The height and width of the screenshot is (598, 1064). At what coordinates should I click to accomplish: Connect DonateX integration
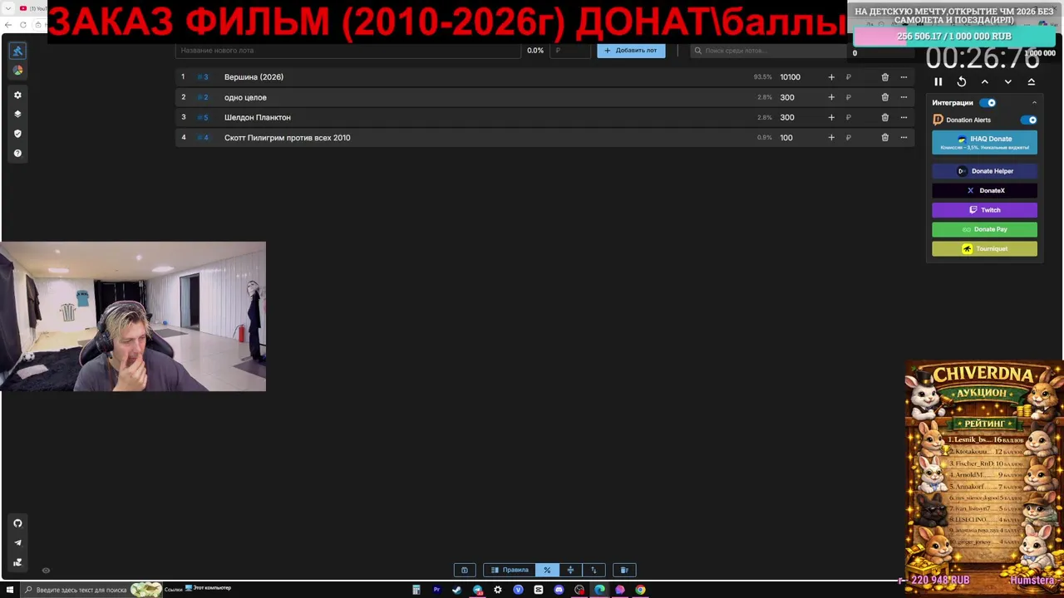click(x=984, y=190)
